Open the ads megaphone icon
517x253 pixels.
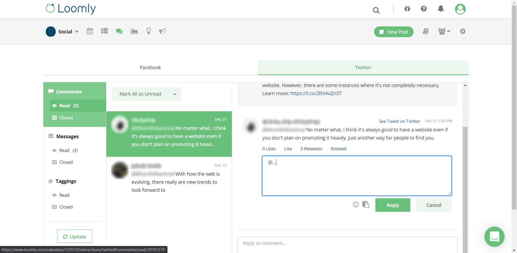[162, 31]
